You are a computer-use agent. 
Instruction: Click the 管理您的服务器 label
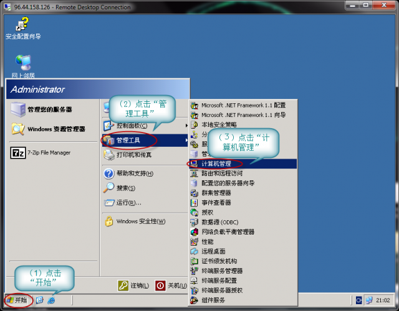tap(50, 109)
